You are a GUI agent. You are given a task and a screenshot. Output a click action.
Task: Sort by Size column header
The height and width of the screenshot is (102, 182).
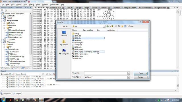(x=101, y=30)
